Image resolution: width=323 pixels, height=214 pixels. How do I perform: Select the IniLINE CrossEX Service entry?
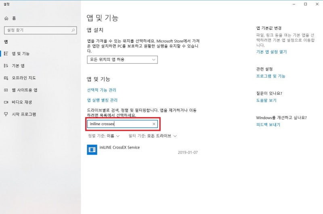143,149
